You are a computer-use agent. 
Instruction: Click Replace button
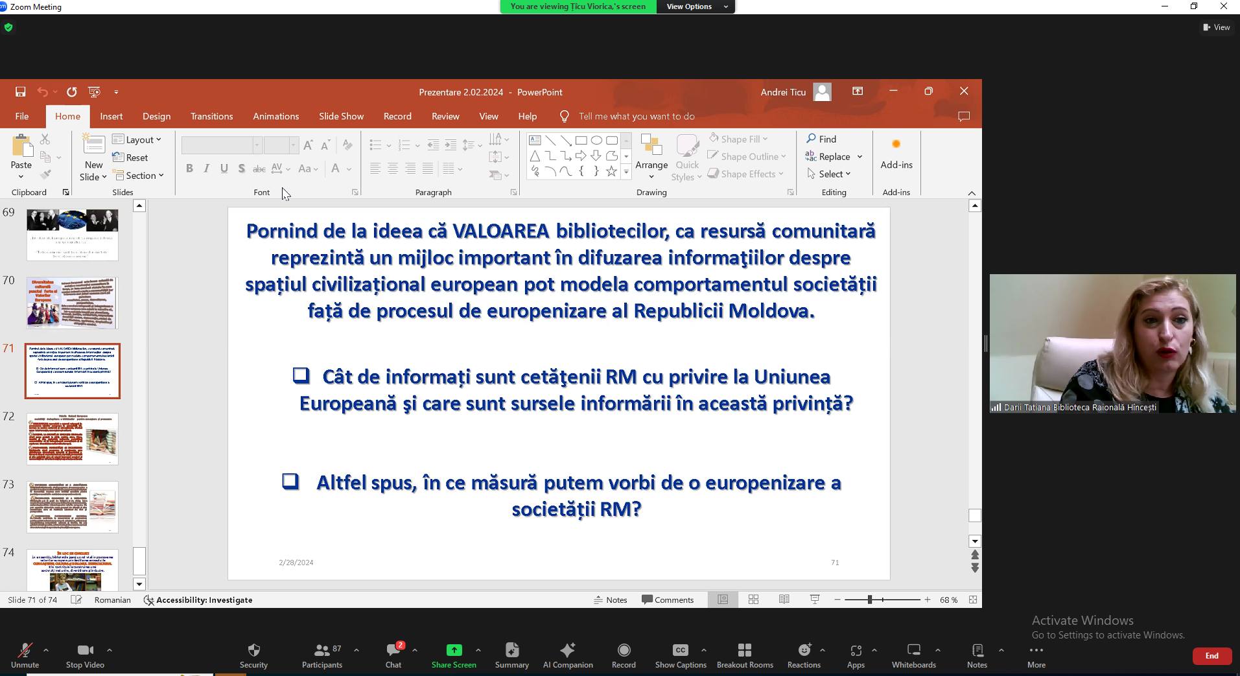pos(828,156)
